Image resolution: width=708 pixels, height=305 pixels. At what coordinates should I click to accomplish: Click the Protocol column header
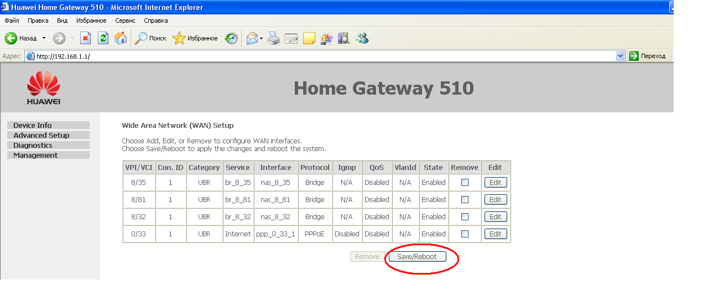pos(315,167)
